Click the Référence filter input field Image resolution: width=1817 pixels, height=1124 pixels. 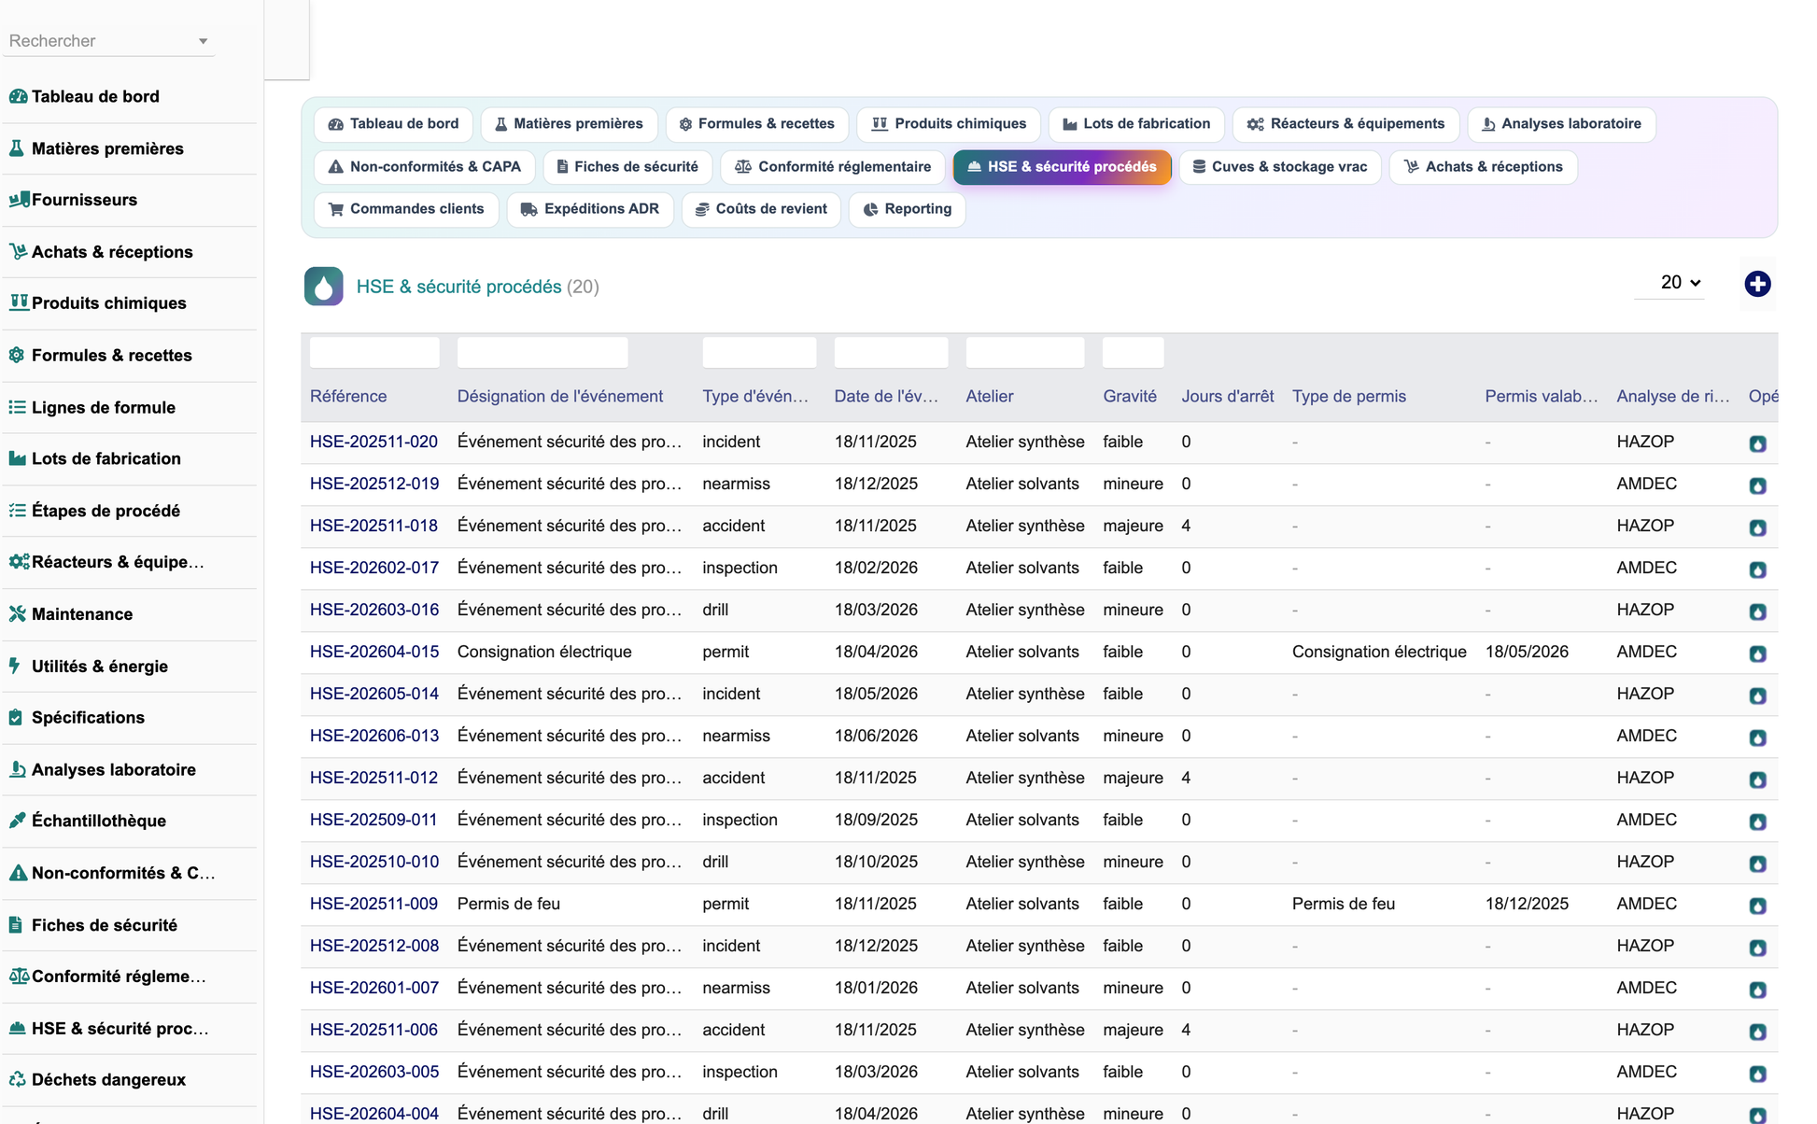374,352
